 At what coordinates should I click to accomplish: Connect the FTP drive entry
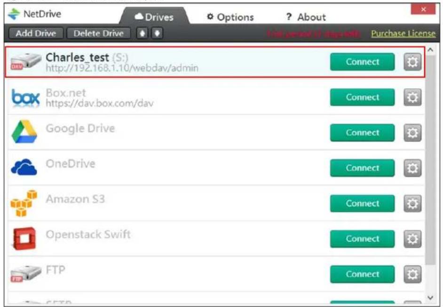click(362, 274)
